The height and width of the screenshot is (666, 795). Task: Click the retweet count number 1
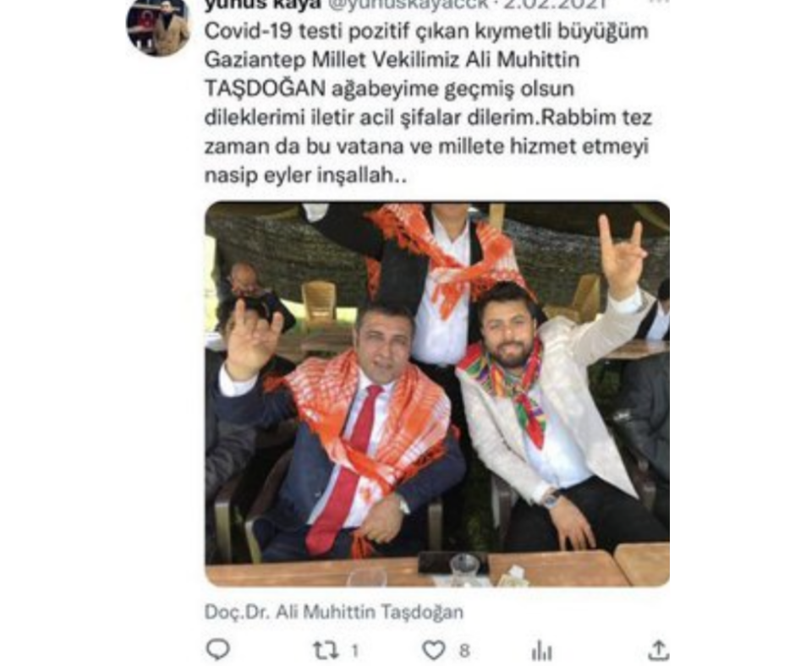click(x=355, y=650)
